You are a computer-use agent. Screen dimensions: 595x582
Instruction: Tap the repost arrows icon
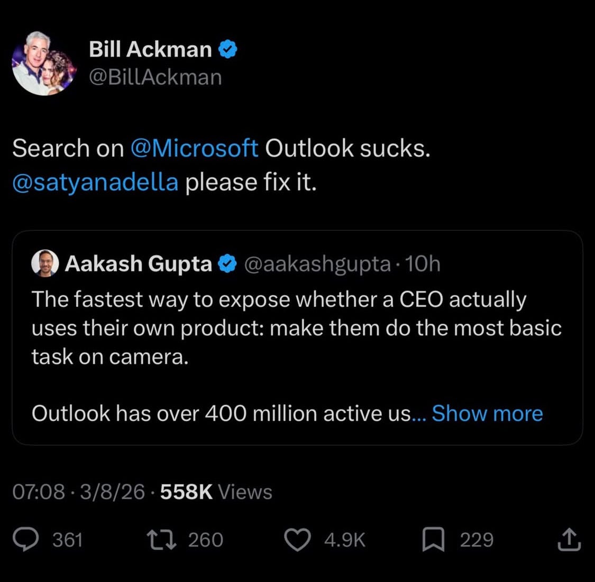pos(162,540)
